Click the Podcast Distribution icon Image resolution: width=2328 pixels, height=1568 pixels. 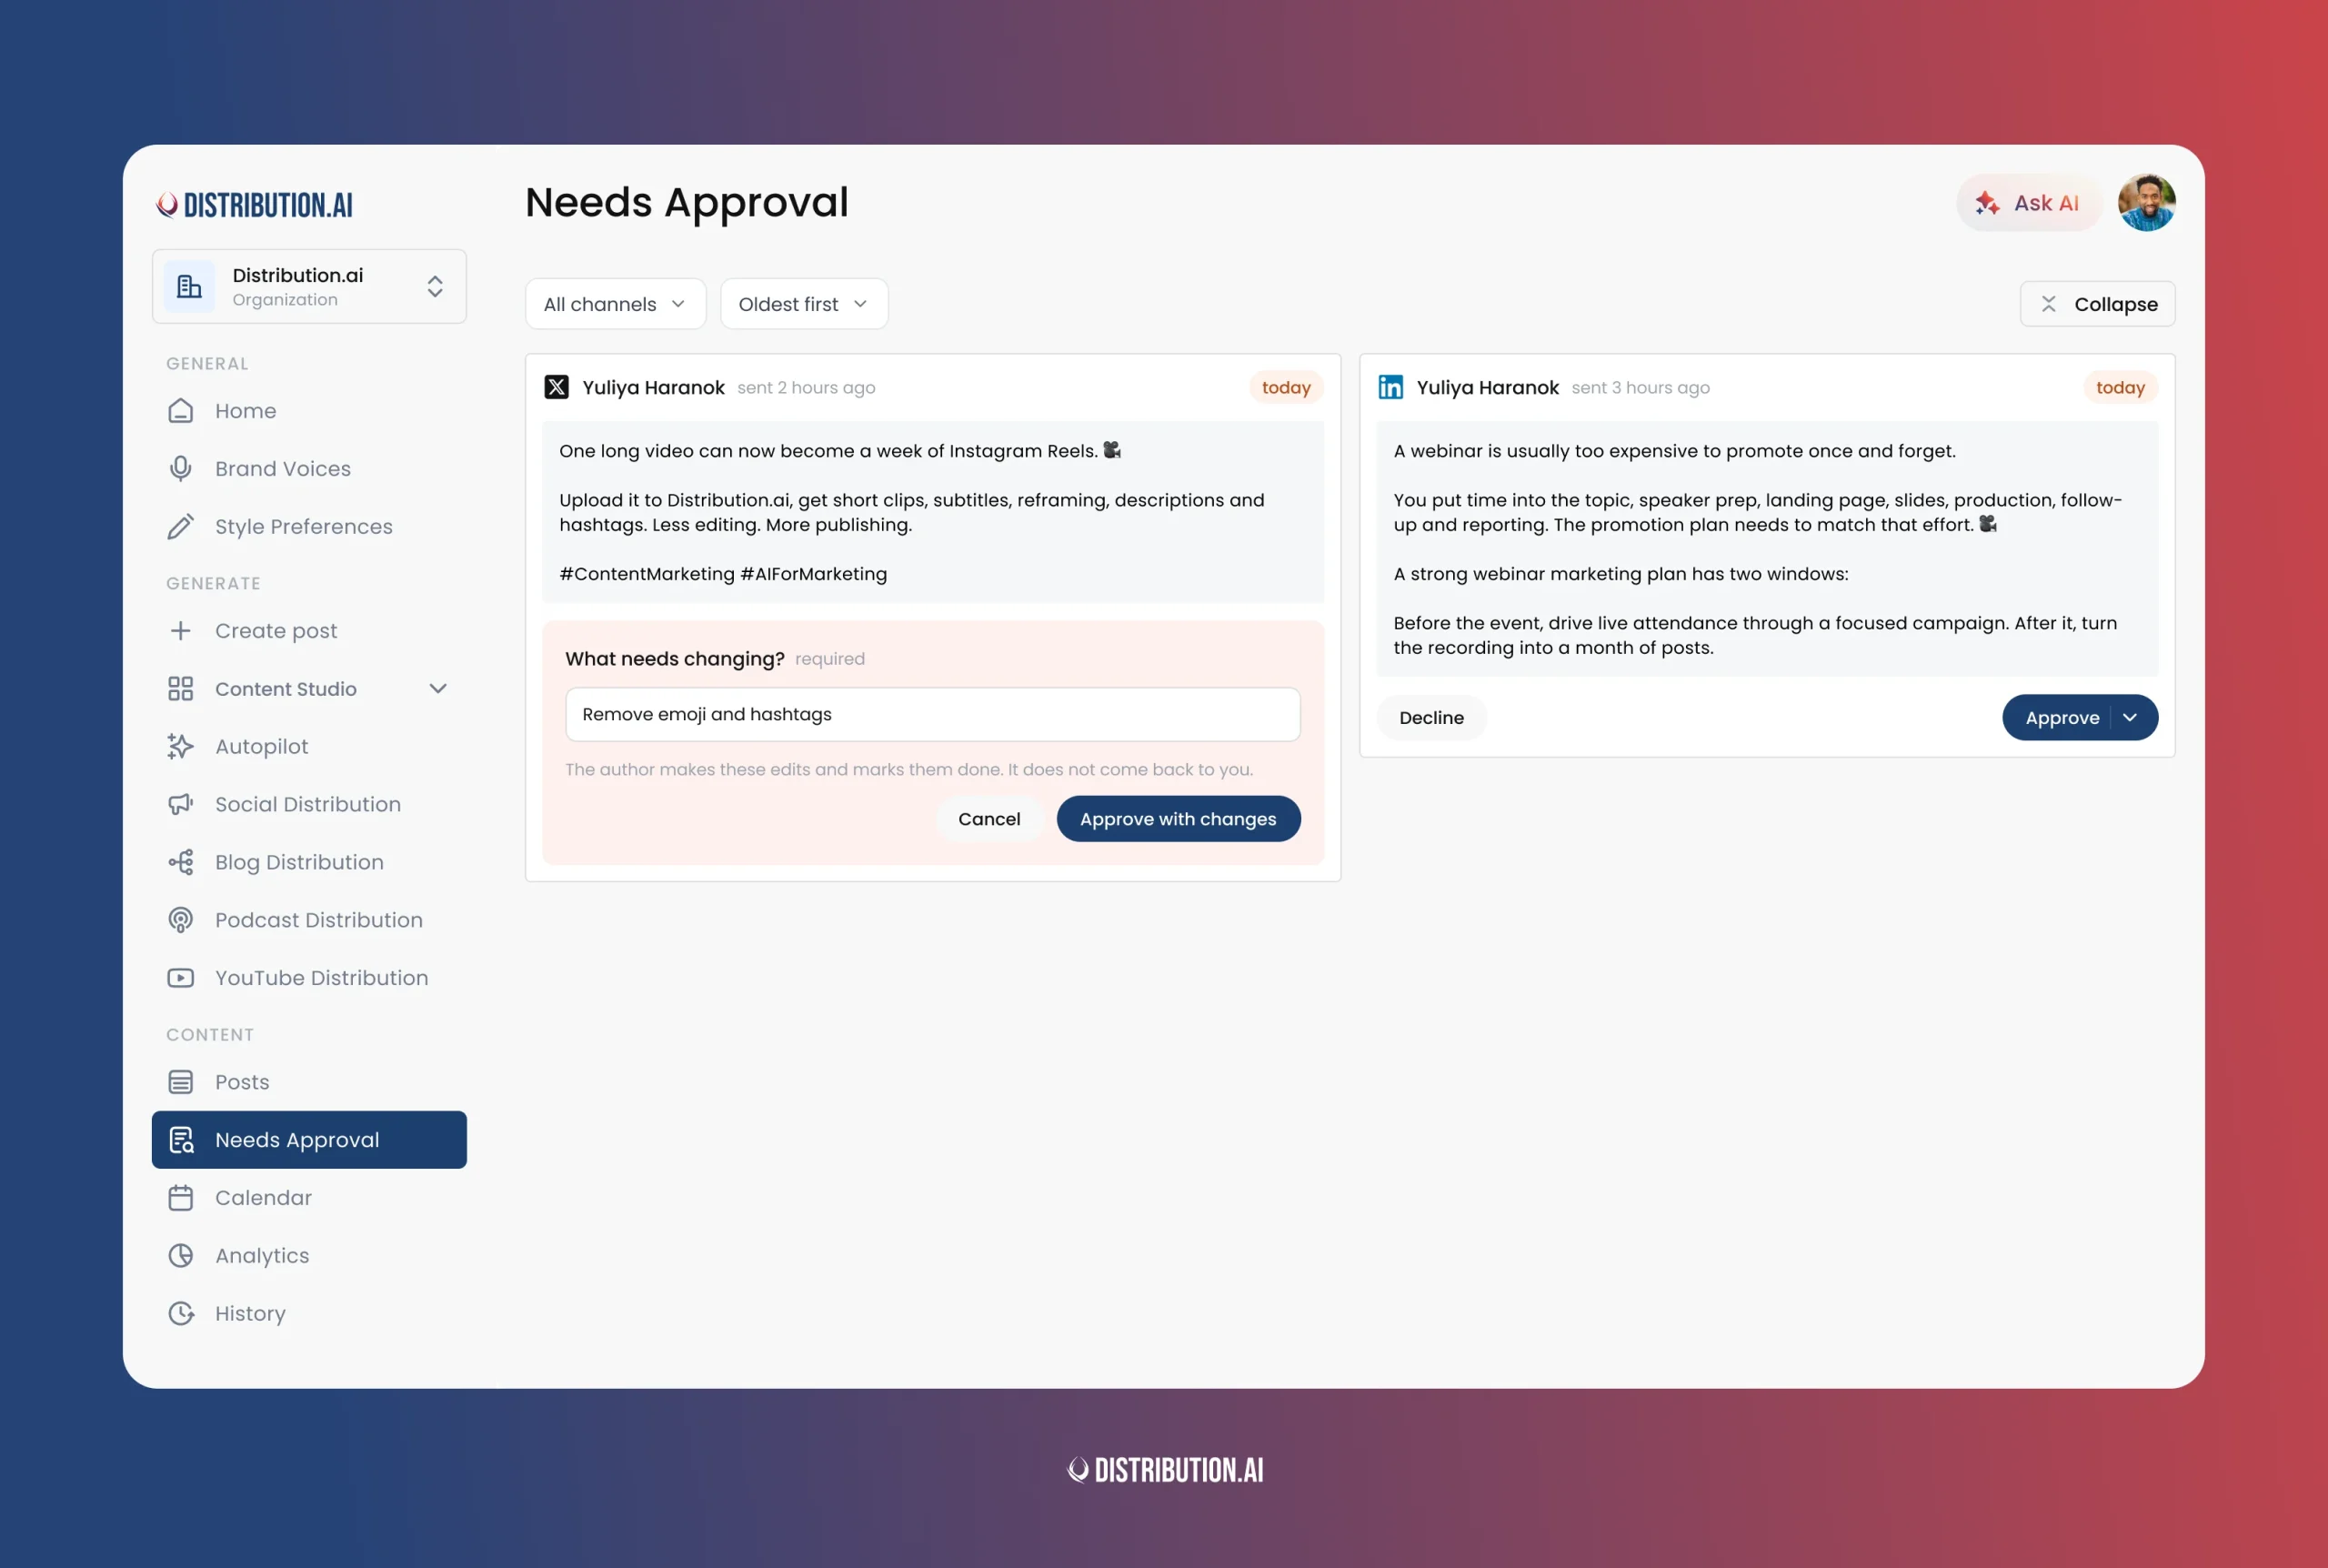(181, 921)
